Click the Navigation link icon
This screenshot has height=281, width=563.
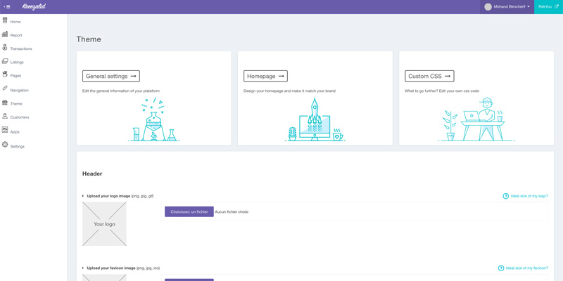(x=5, y=89)
